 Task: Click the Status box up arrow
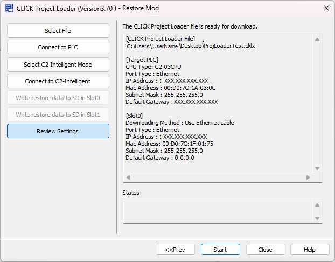pyautogui.click(x=317, y=205)
